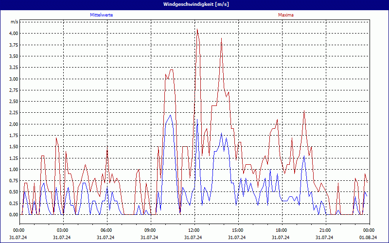The width and height of the screenshot is (389, 243).
Task: Click the 31.07.24 date under 12:00
Action: pos(193,238)
